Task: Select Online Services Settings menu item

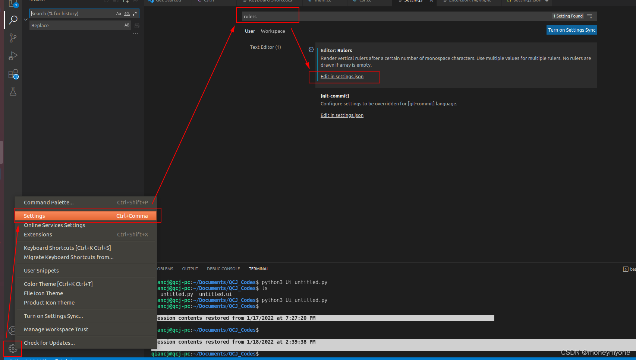Action: click(86, 225)
